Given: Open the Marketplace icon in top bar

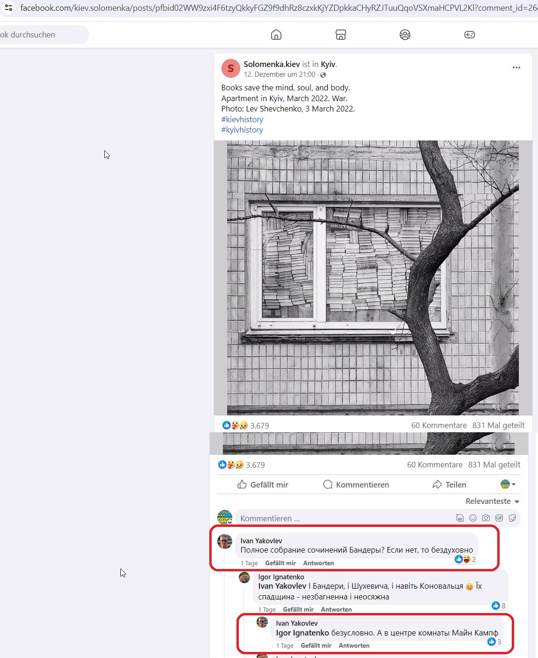Looking at the screenshot, I should point(341,35).
